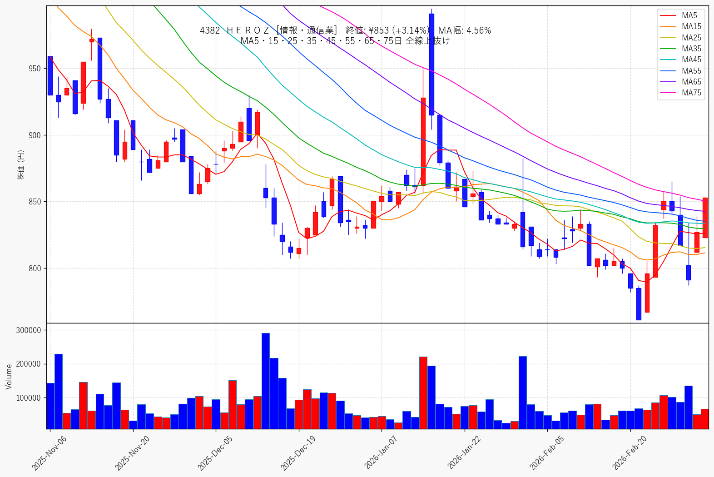Click the 2025-Nov-06 date label
The height and width of the screenshot is (477, 714).
(49, 453)
